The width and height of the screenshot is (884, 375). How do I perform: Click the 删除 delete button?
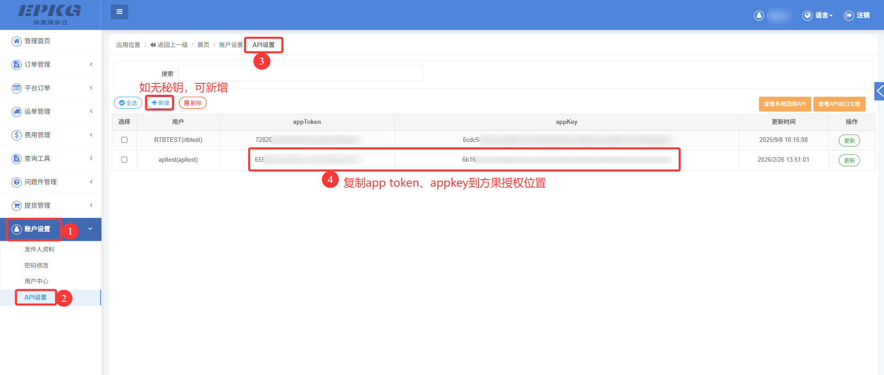(192, 103)
